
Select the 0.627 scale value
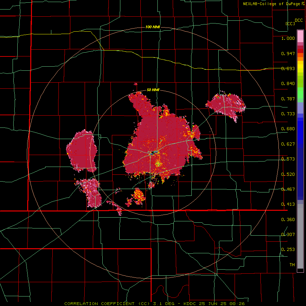(x=288, y=144)
